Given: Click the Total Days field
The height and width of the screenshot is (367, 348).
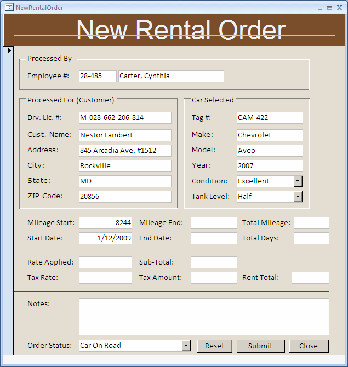Looking at the screenshot, I should 311,238.
